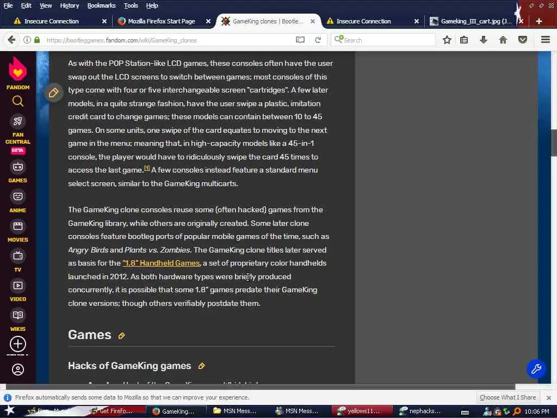The width and height of the screenshot is (557, 418).
Task: Click Choose What I Share button
Action: click(x=508, y=397)
